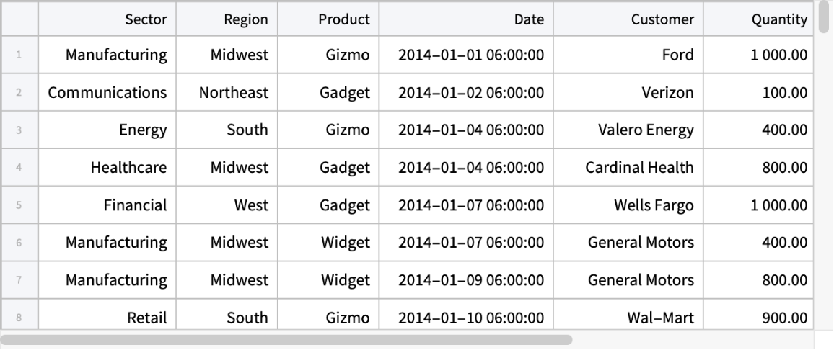Click the Sector column header
This screenshot has height=350, width=834.
[107, 19]
